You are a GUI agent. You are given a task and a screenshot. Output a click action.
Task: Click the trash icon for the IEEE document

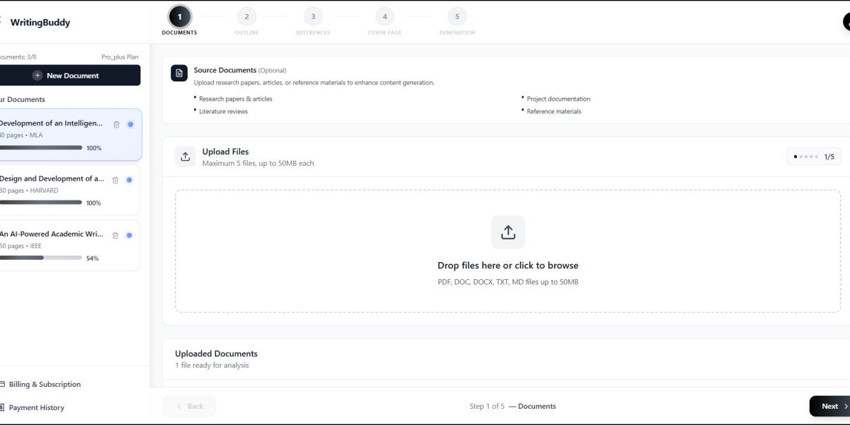click(115, 235)
